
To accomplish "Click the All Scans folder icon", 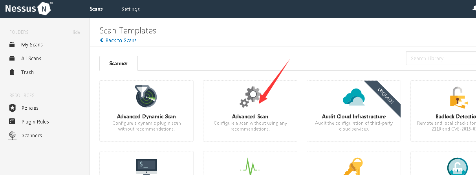I will (12, 59).
